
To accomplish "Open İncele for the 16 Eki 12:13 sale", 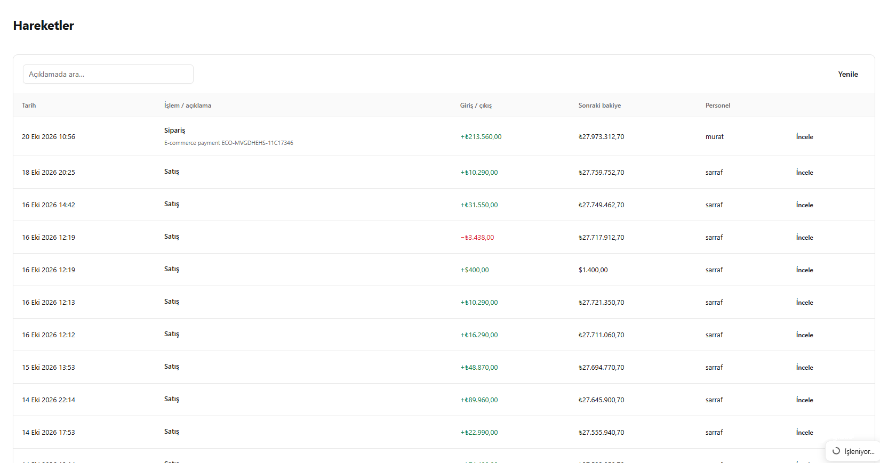I will coord(804,303).
